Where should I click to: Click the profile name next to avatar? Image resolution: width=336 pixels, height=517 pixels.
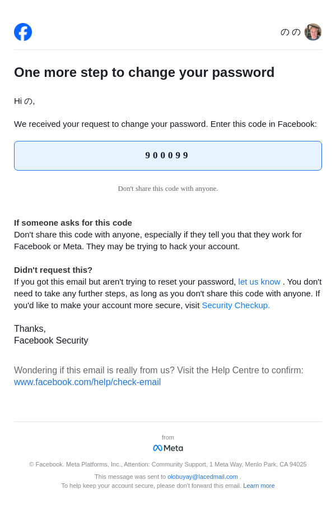[290, 32]
